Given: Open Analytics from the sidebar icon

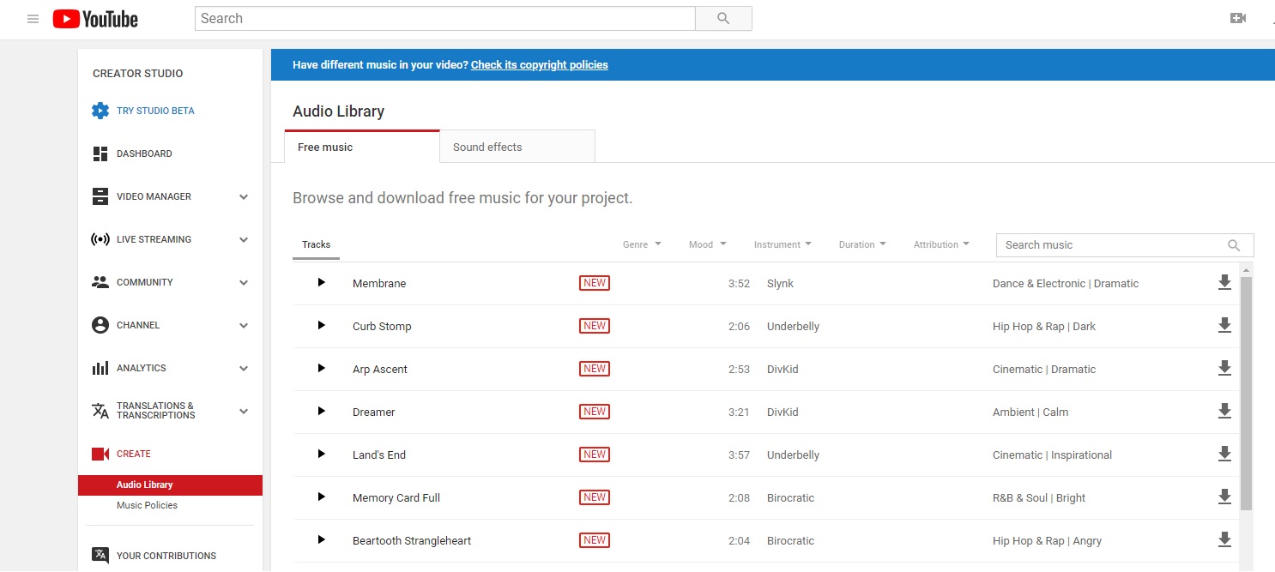Looking at the screenshot, I should 100,368.
